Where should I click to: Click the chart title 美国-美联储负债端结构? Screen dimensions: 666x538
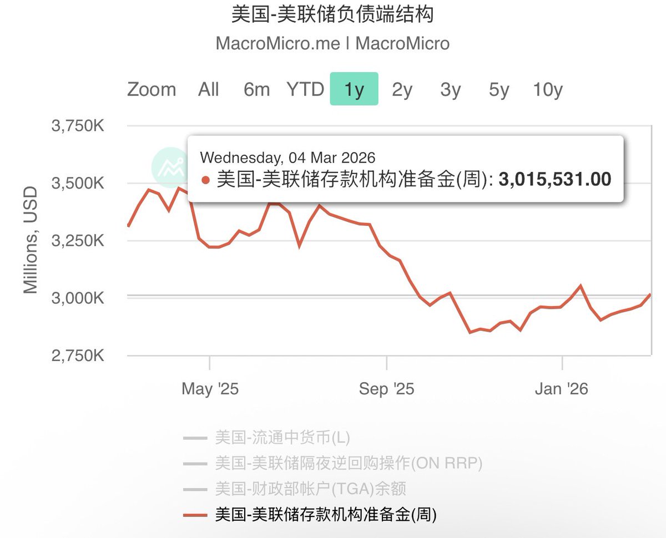[x=332, y=14]
